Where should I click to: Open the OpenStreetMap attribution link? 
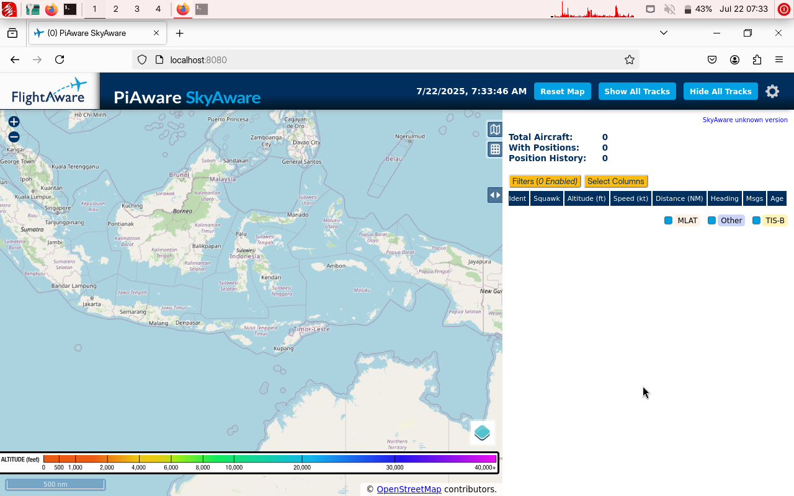coord(409,489)
